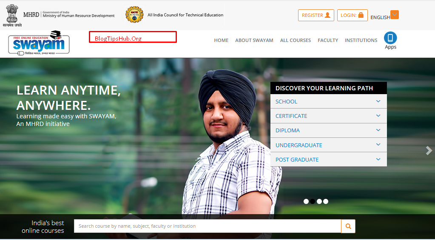Screen dimensions: 435x240
Task: Expand the SCHOOL learning path
Action: click(x=328, y=101)
